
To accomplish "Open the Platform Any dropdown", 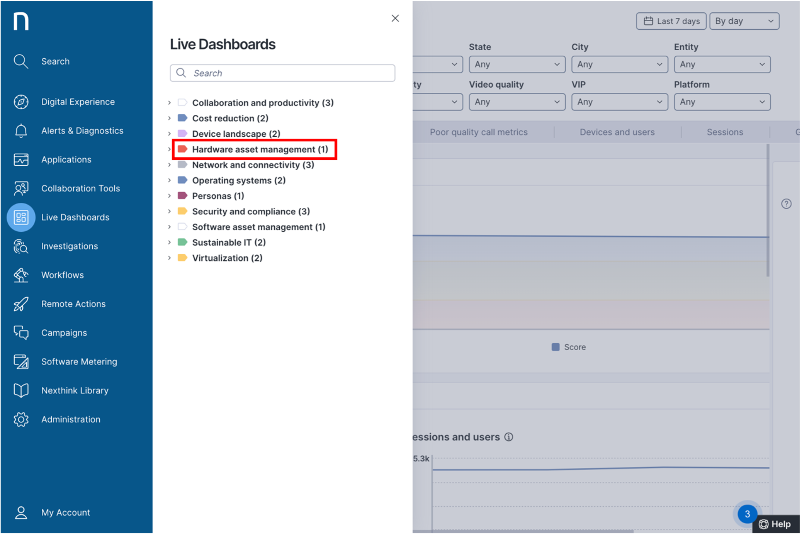I will [x=722, y=102].
